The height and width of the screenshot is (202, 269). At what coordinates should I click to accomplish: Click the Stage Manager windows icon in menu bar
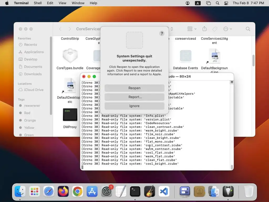tap(208, 3)
